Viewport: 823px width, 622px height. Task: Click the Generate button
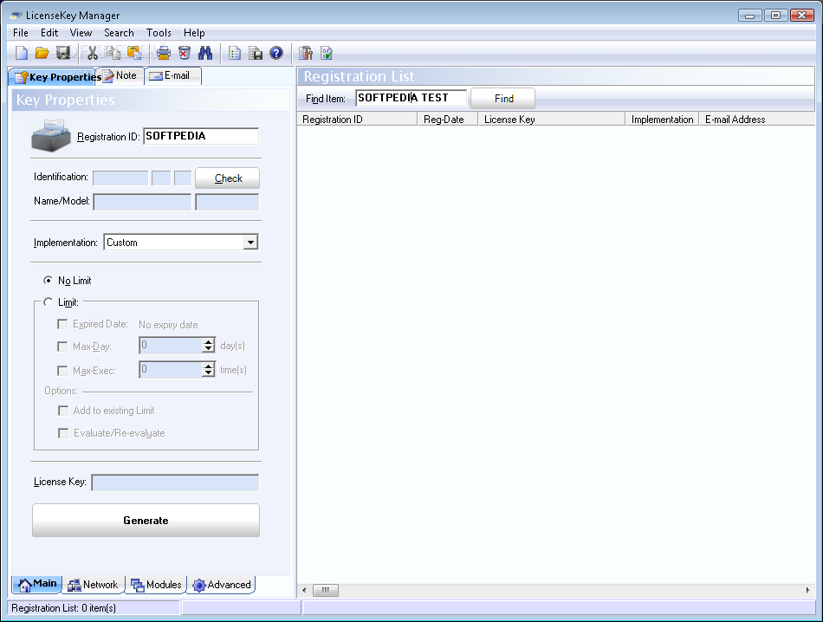(x=146, y=520)
